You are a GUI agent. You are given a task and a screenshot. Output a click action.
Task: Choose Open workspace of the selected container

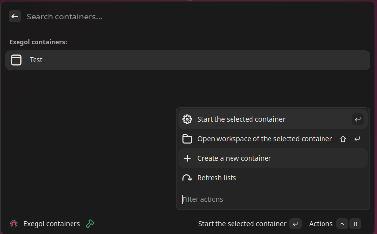coord(272,139)
